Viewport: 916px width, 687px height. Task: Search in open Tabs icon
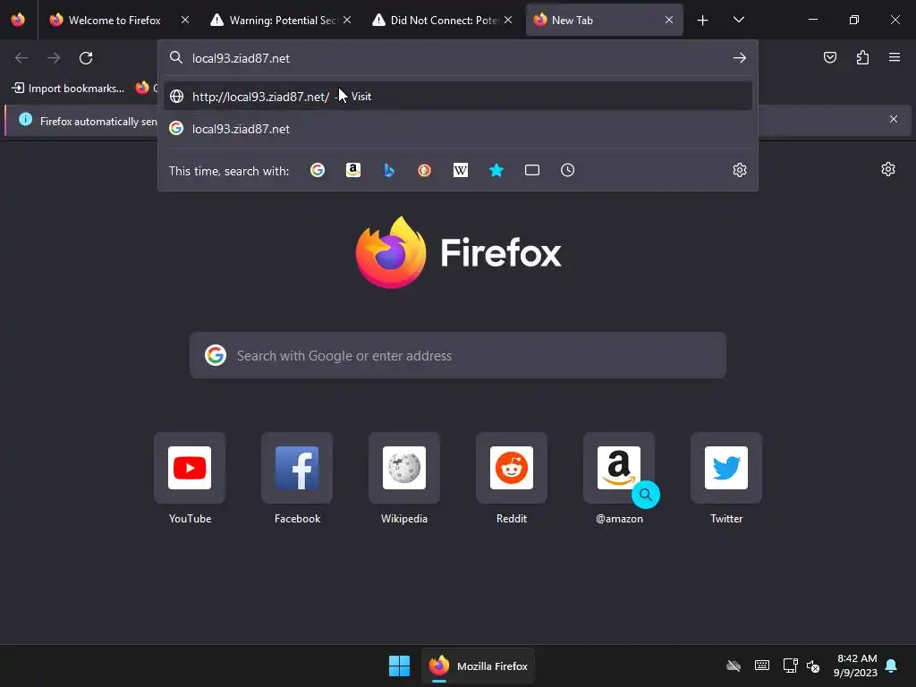pyautogui.click(x=532, y=170)
